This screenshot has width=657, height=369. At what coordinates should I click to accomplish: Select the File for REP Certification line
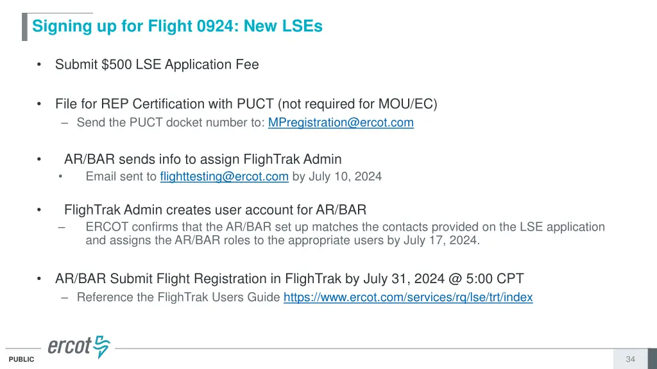point(246,104)
